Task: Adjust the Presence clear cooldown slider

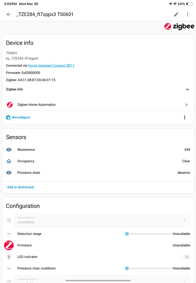Action: pos(149,268)
